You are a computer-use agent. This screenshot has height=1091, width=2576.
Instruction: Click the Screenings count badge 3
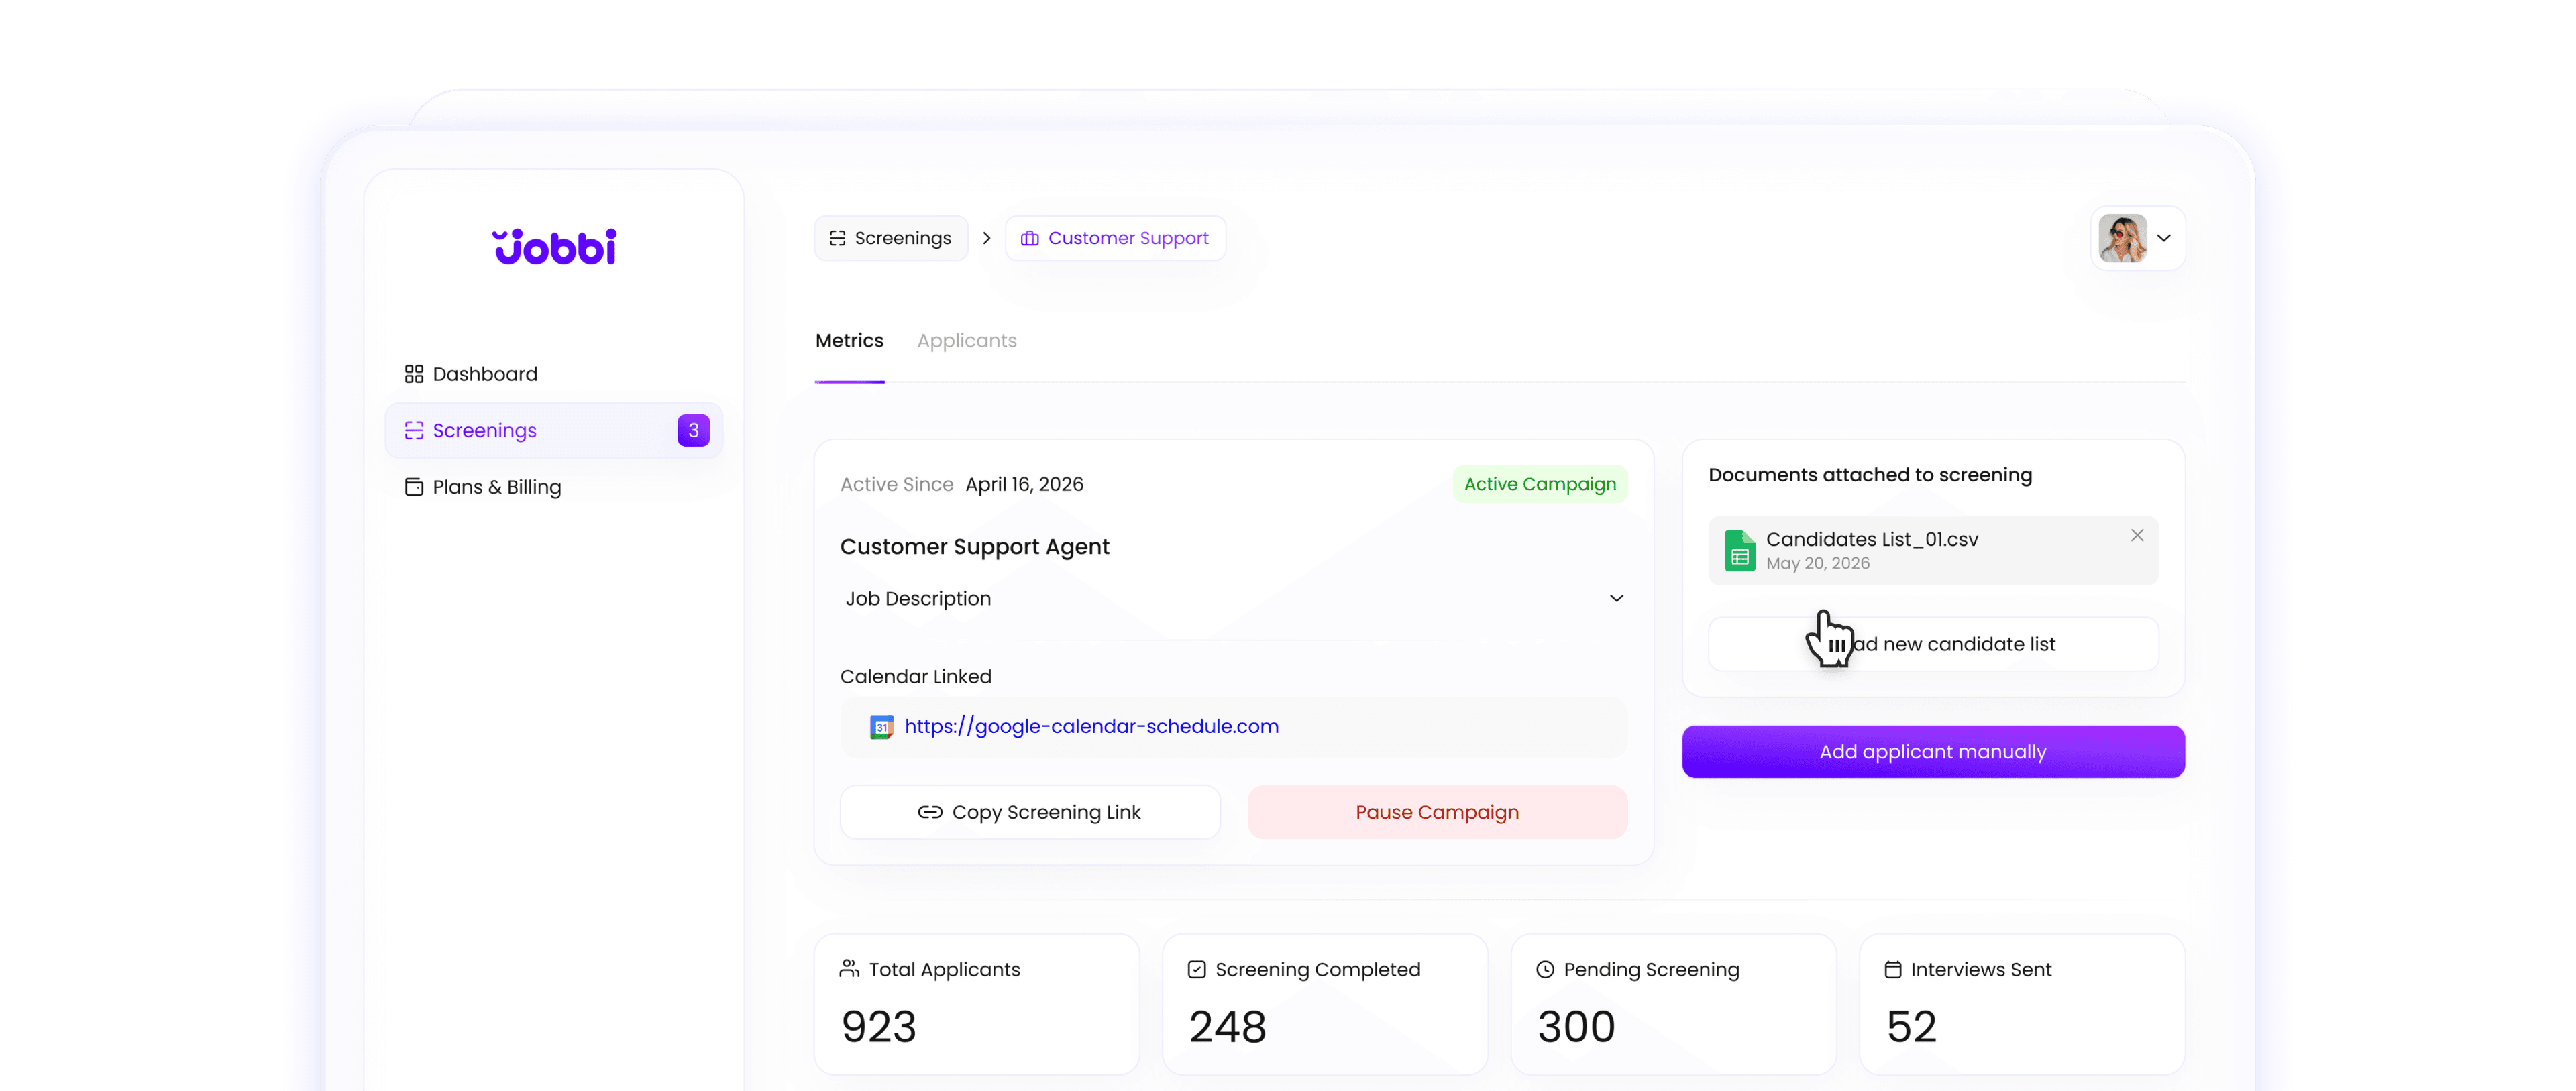(693, 430)
